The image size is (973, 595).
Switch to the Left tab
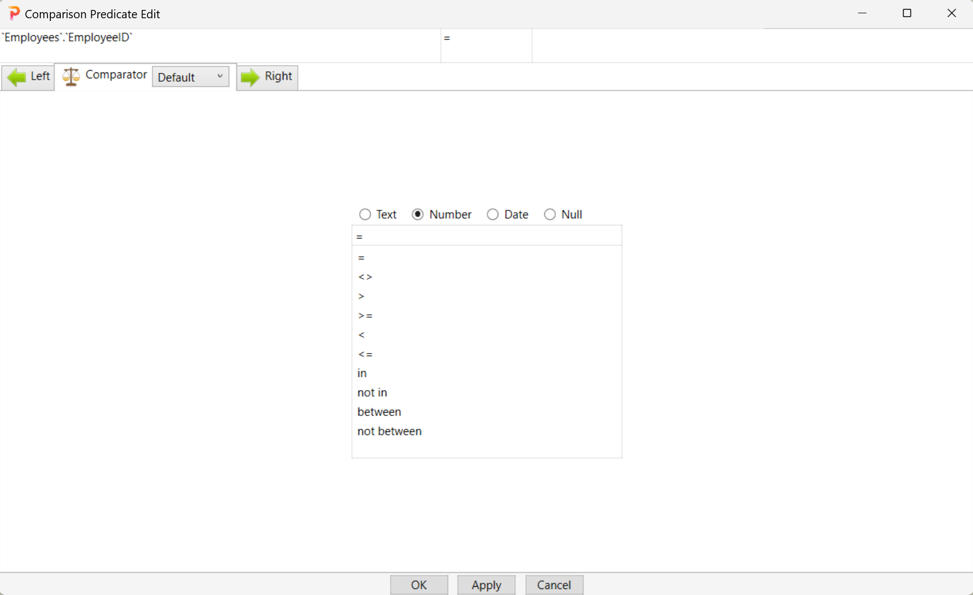(28, 77)
